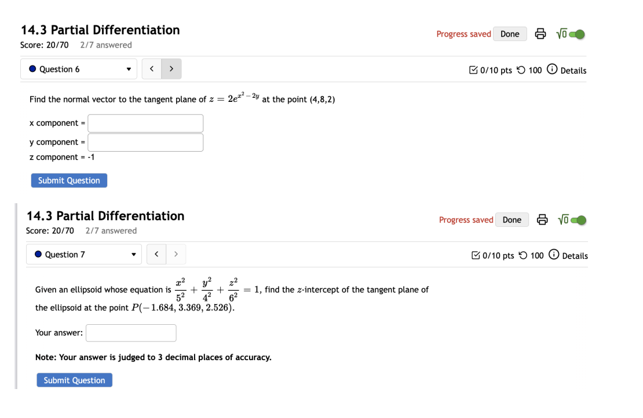Click the √0 math display icon near Question 6

tap(561, 34)
